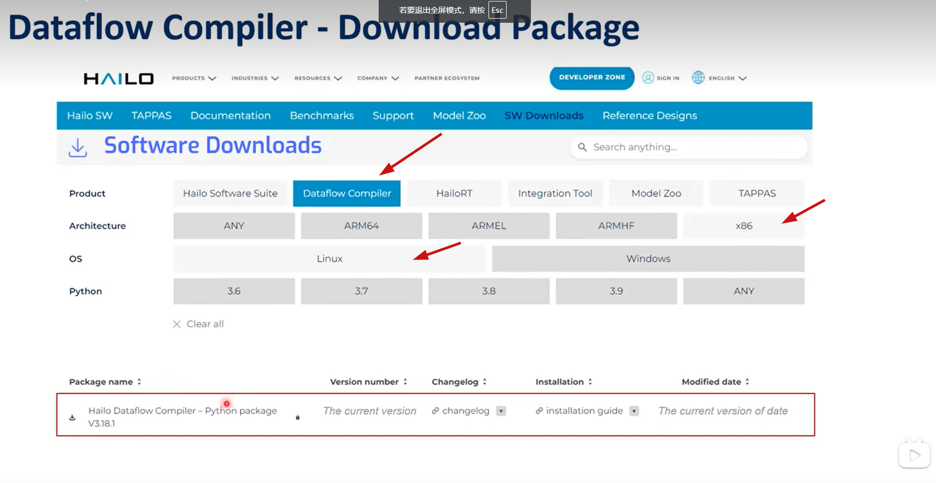Click the video play overlay icon
The height and width of the screenshot is (483, 936).
click(914, 455)
